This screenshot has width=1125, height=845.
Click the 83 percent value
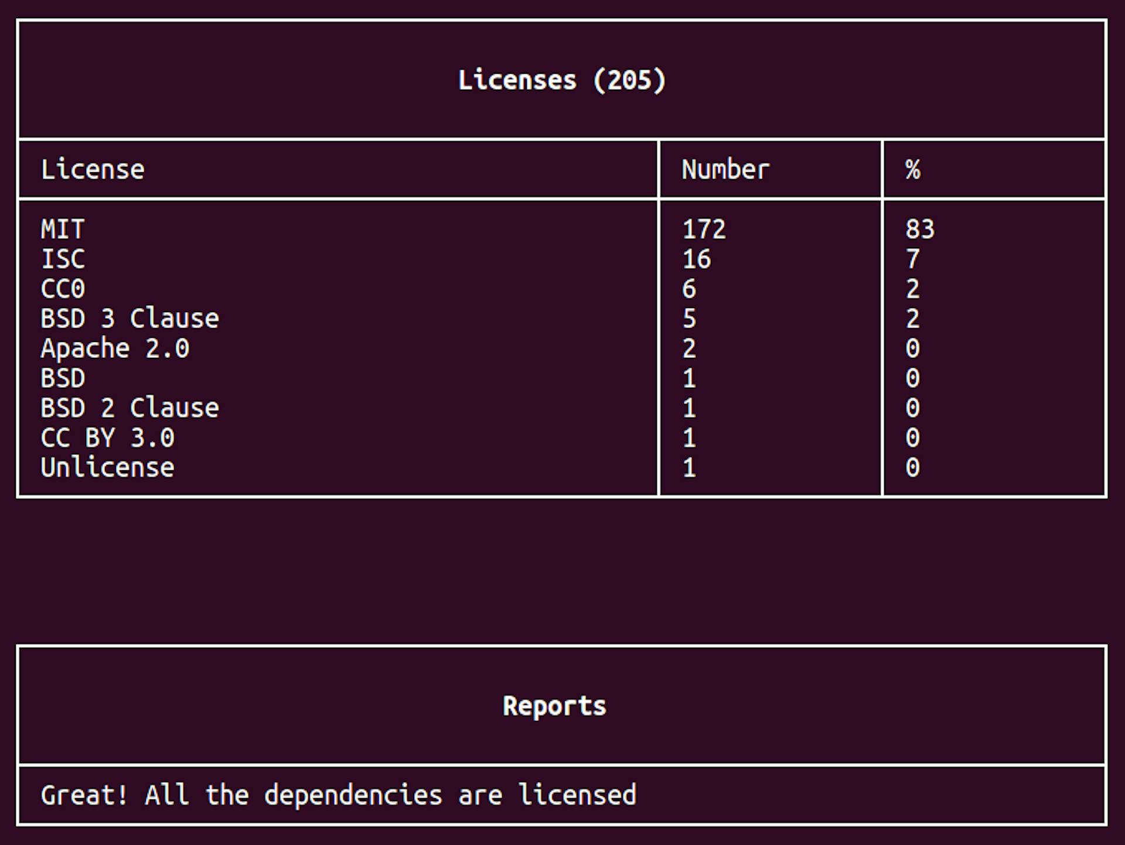coord(919,229)
